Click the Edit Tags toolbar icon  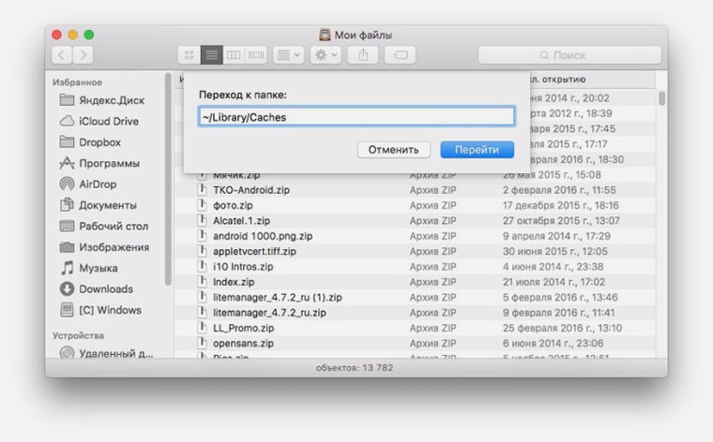pos(400,55)
